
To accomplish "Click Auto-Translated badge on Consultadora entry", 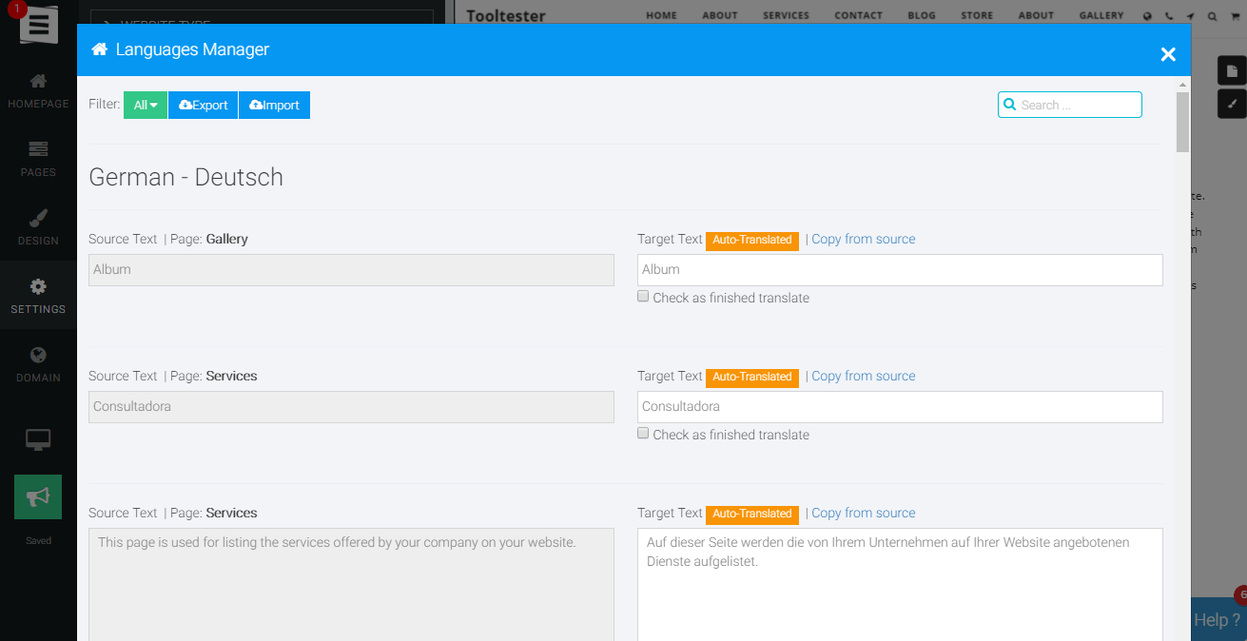I will pyautogui.click(x=752, y=378).
